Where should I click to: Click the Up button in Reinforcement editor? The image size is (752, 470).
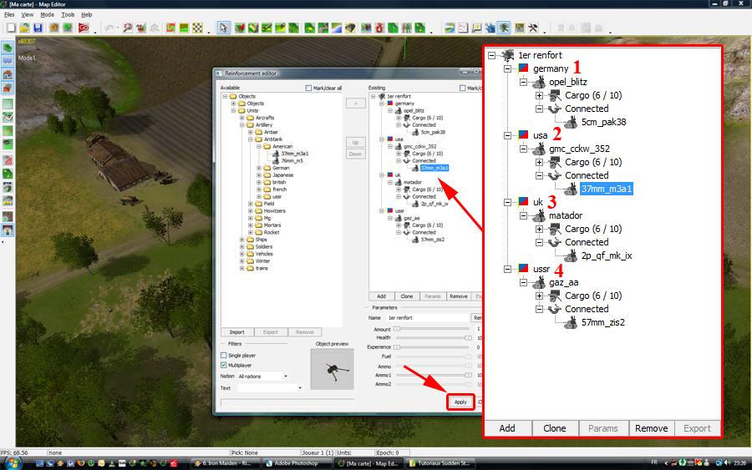(355, 142)
